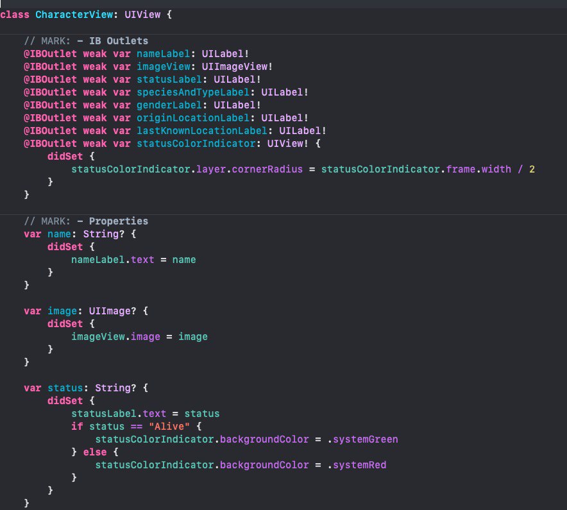Click the class keyword on the first line

click(15, 15)
